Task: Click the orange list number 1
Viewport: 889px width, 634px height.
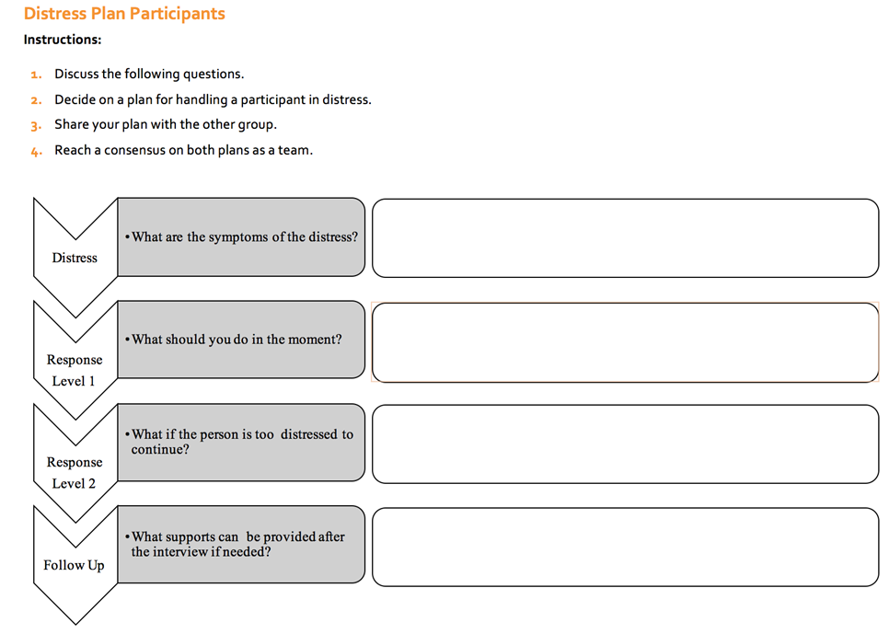Action: pyautogui.click(x=36, y=75)
